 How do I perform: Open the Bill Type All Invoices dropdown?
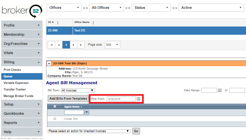[x=78, y=90]
